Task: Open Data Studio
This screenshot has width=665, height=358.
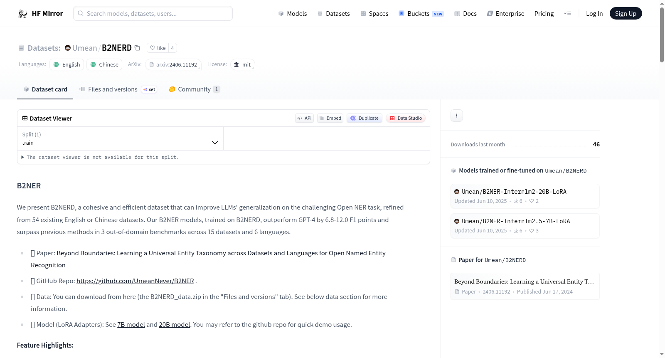Action: pyautogui.click(x=406, y=118)
